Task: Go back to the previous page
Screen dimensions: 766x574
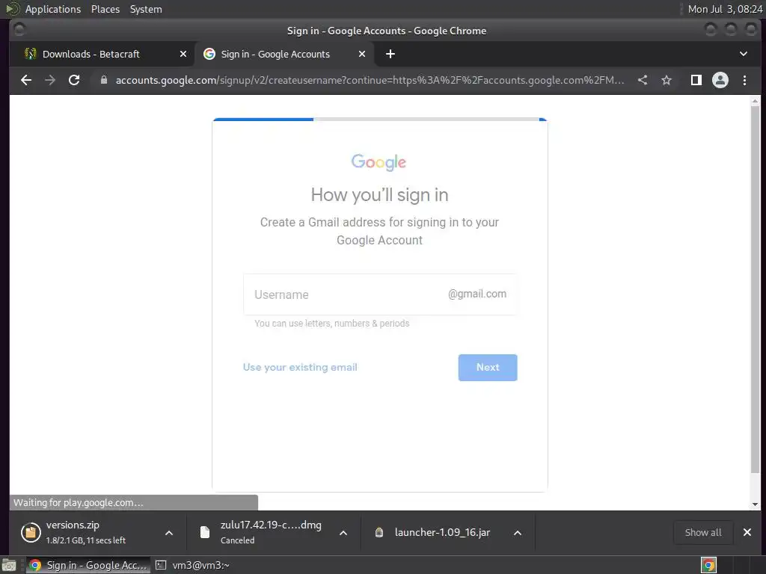Action: click(26, 80)
